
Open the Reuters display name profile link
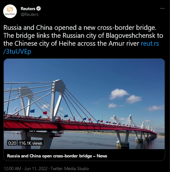tap(28, 9)
